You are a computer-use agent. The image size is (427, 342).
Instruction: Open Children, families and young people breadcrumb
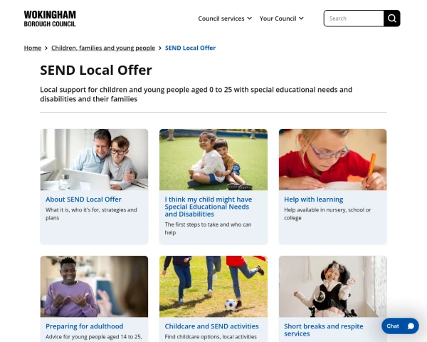click(103, 48)
